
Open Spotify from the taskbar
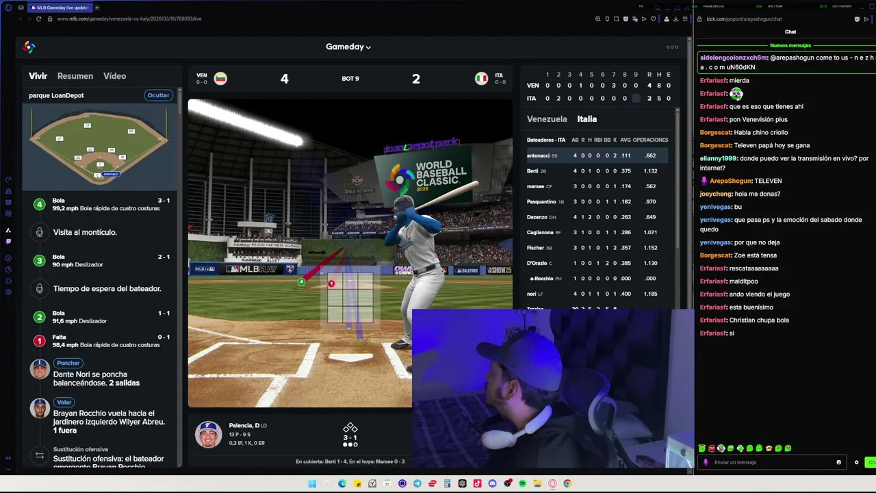pos(522,483)
